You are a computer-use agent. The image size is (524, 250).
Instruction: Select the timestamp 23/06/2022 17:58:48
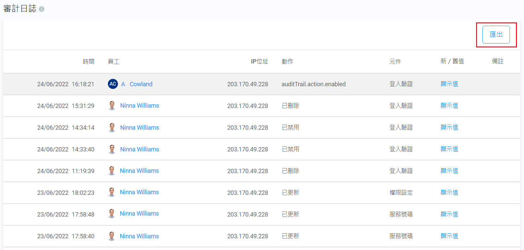pos(66,215)
